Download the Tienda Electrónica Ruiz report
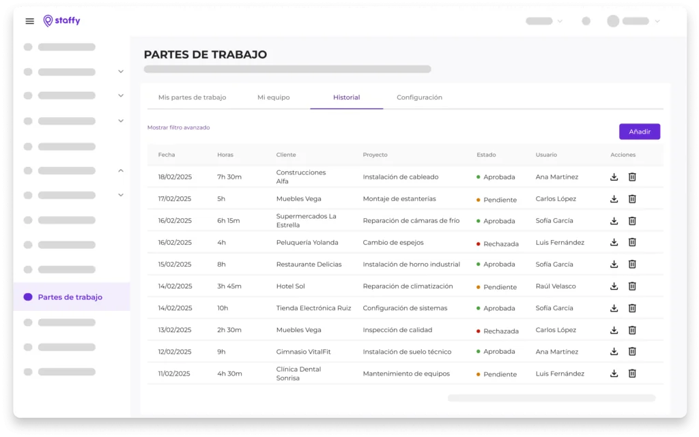699x437 pixels. click(x=614, y=308)
